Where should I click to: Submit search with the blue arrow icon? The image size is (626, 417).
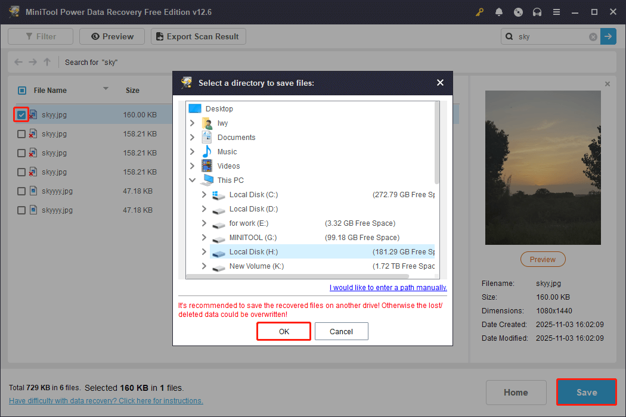click(x=608, y=36)
